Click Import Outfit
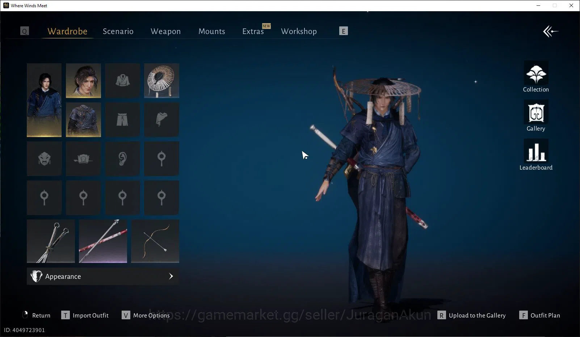580x337 pixels. (85, 315)
